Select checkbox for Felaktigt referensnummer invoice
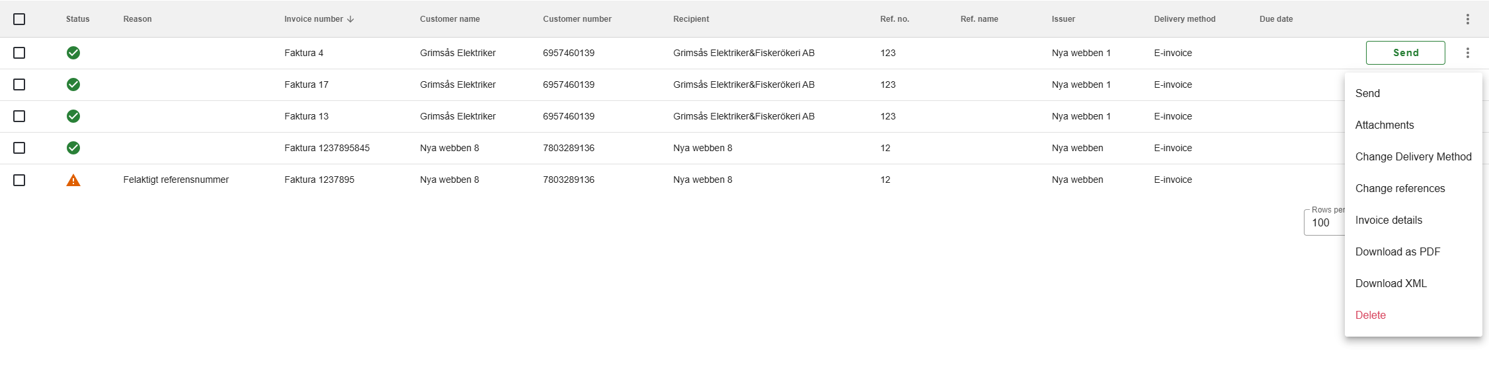The image size is (1489, 365). click(19, 180)
